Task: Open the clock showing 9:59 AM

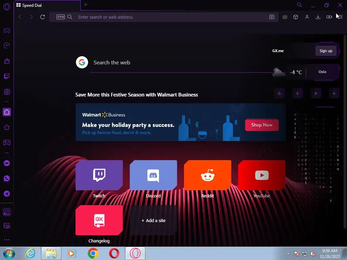Action: coord(330,254)
